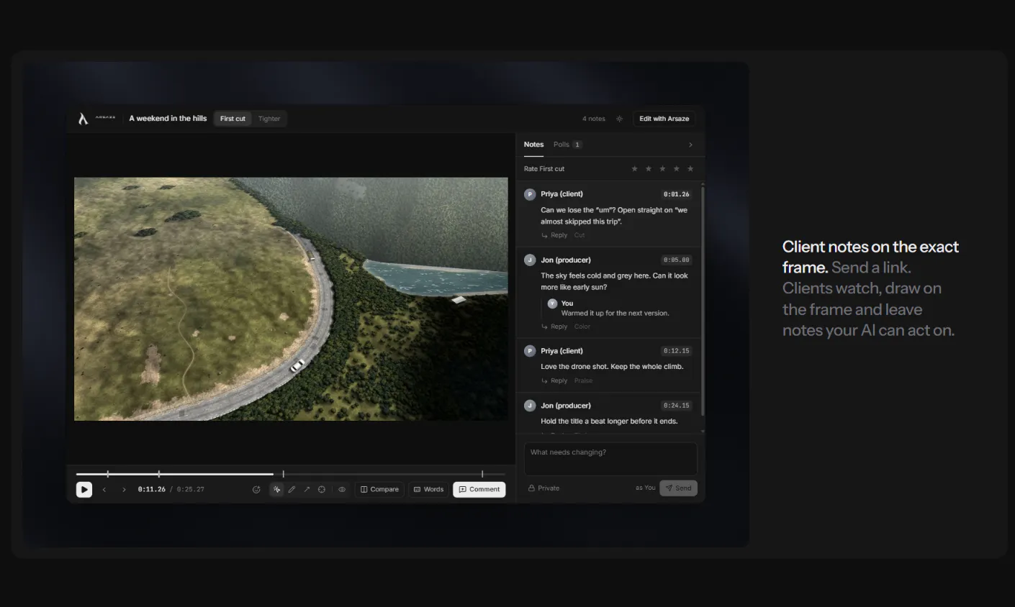The height and width of the screenshot is (607, 1015).
Task: Reply to Priya's 'um' note
Action: point(554,235)
